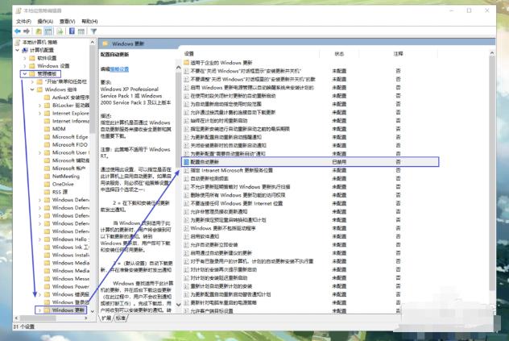The width and height of the screenshot is (509, 341).
Task: Expand the Windows Hello tree node
Action: [x=39, y=239]
